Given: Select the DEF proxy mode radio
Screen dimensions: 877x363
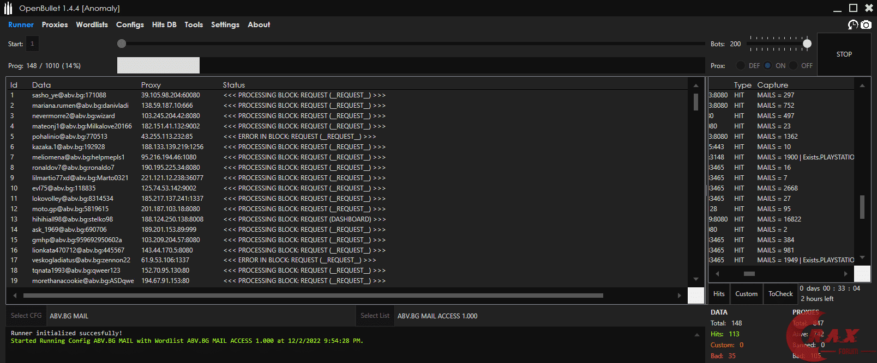Looking at the screenshot, I should [x=741, y=65].
